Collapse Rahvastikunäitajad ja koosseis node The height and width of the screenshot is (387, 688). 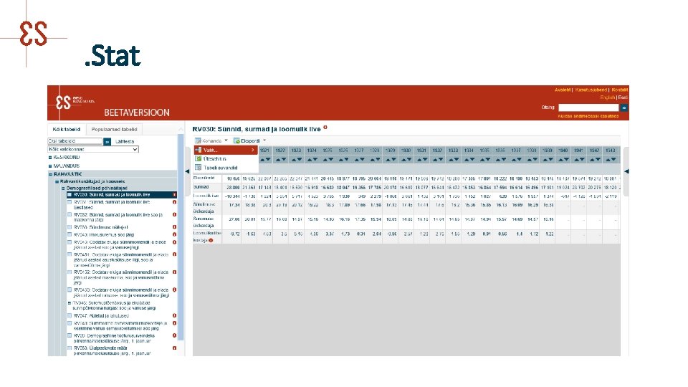click(x=57, y=181)
